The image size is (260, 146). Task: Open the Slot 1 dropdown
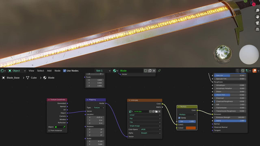(103, 71)
